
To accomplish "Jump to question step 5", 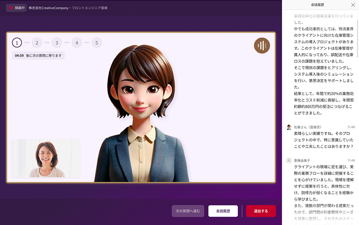I will click(97, 43).
